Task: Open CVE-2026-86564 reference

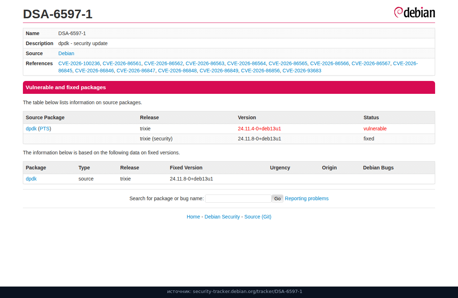Action: [x=247, y=63]
